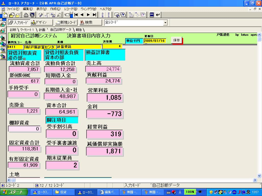262x196 pixels.
Task: Click the 売掛金 field showing 1,221
Action: [x=24, y=111]
